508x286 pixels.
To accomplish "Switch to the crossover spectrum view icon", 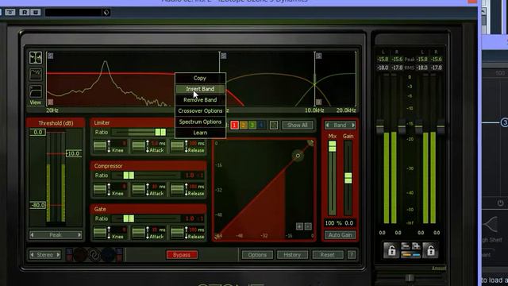I will click(35, 58).
